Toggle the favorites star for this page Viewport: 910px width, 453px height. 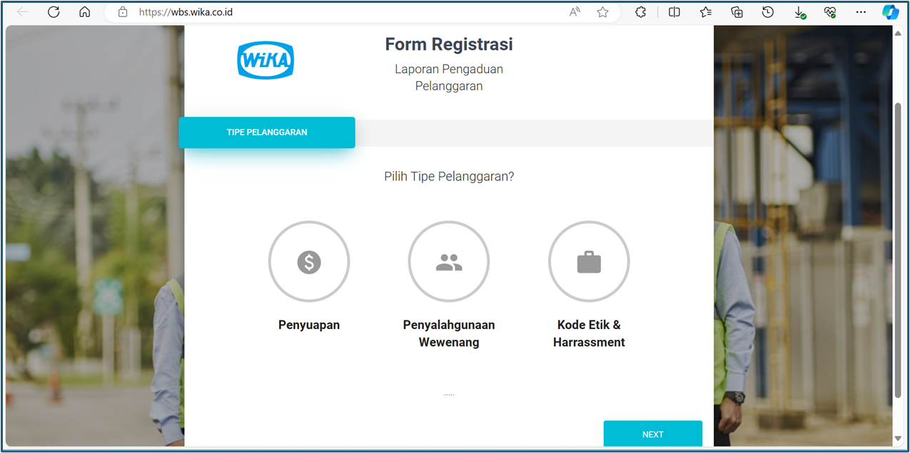coord(602,11)
